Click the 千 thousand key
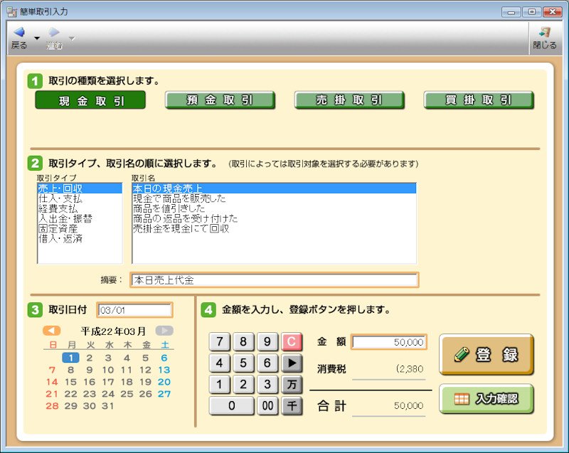The image size is (569, 453). 292,405
